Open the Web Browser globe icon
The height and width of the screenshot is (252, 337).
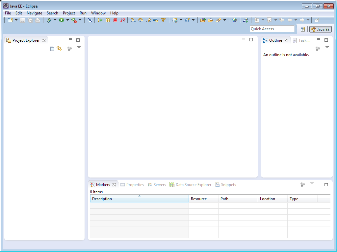coord(234,20)
